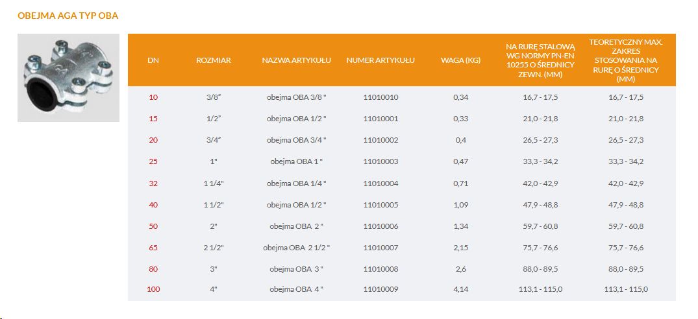Click article number 11010005
The height and width of the screenshot is (319, 698).
point(380,205)
